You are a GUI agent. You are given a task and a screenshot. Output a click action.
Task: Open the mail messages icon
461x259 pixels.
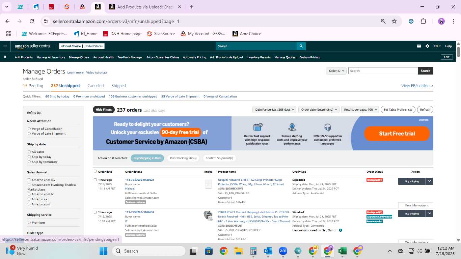coord(419,46)
